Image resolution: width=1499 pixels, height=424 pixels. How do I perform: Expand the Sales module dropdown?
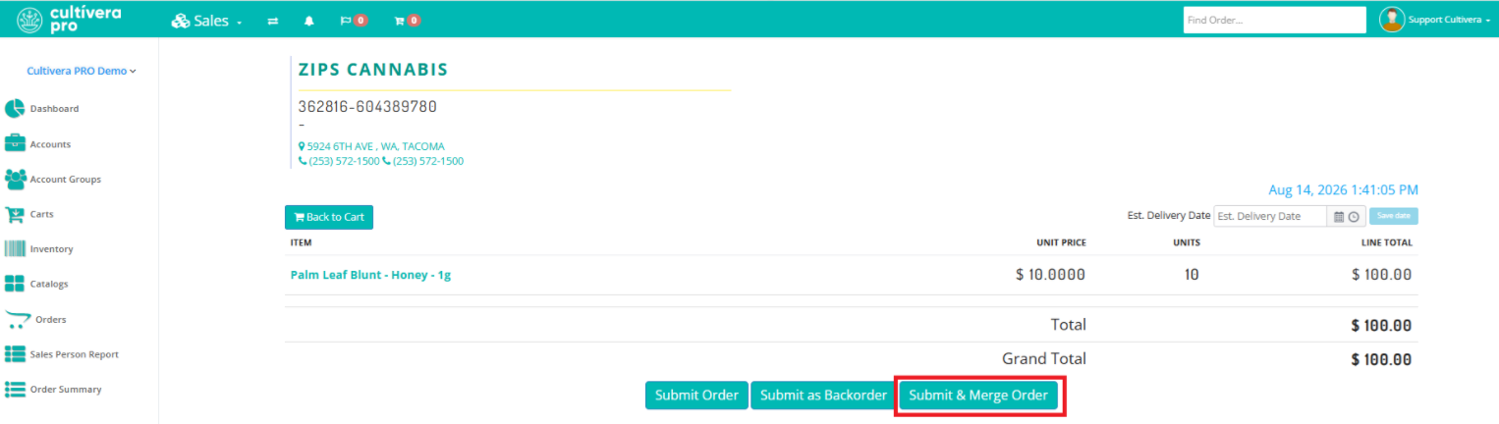point(207,20)
